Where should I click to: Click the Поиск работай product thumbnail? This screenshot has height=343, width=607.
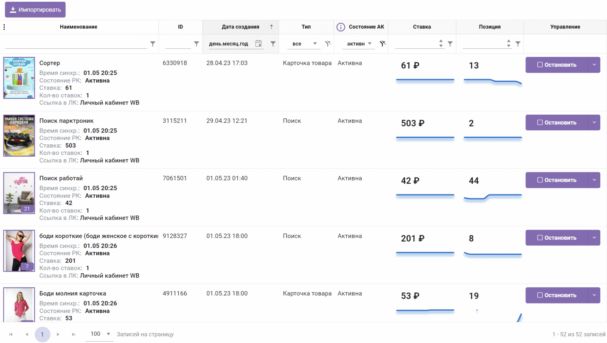pyautogui.click(x=19, y=193)
